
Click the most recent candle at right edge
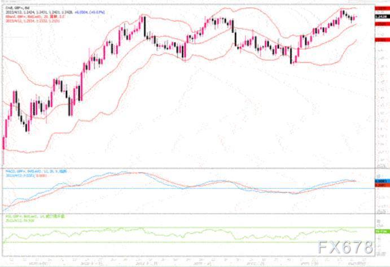point(355,17)
